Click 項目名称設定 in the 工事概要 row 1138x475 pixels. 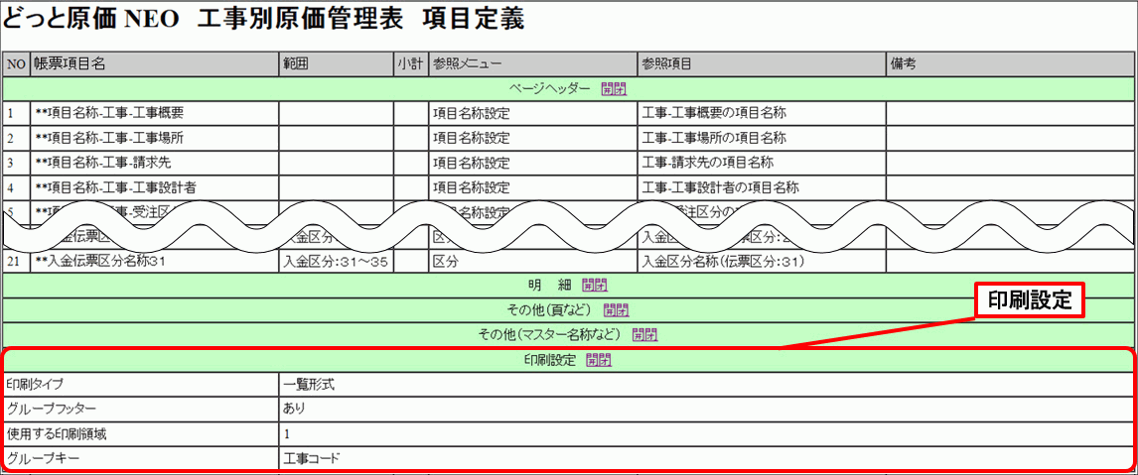pos(532,113)
